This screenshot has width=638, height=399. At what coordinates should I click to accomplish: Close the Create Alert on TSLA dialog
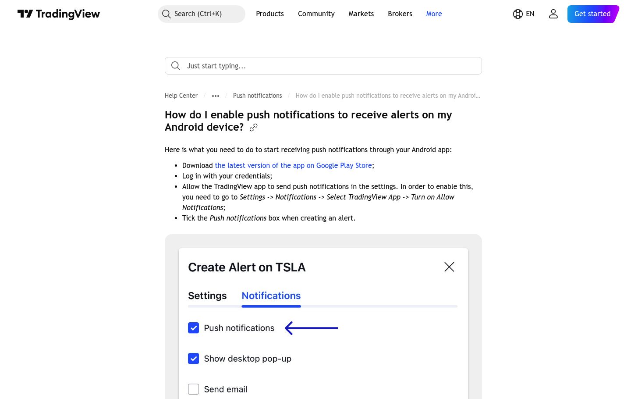449,267
